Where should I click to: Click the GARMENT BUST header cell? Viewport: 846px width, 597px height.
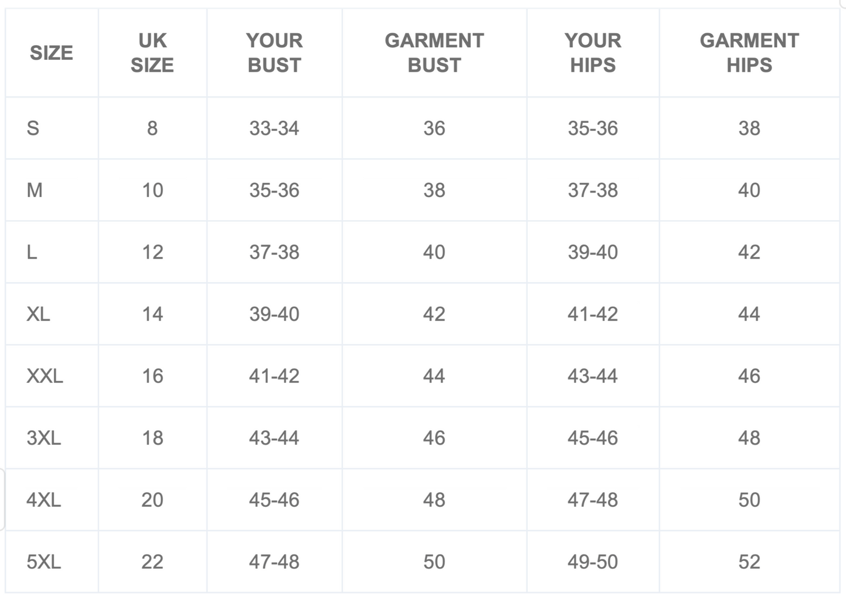[x=434, y=53]
